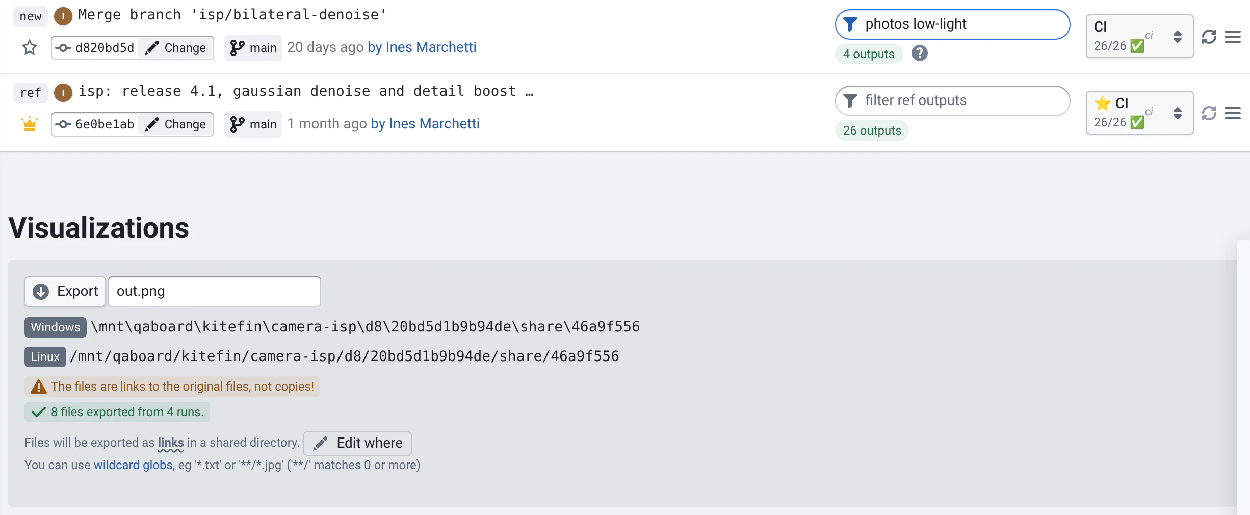Click the 'Merge branch isp/bilateral-denoise' commit message
1250x515 pixels.
(x=232, y=15)
